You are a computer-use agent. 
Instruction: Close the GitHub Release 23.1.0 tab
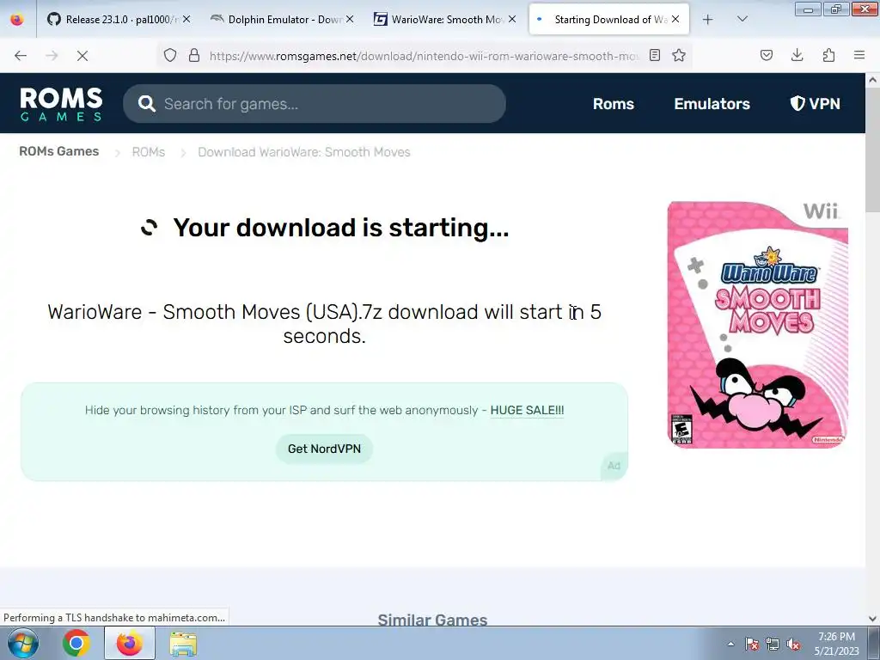186,19
